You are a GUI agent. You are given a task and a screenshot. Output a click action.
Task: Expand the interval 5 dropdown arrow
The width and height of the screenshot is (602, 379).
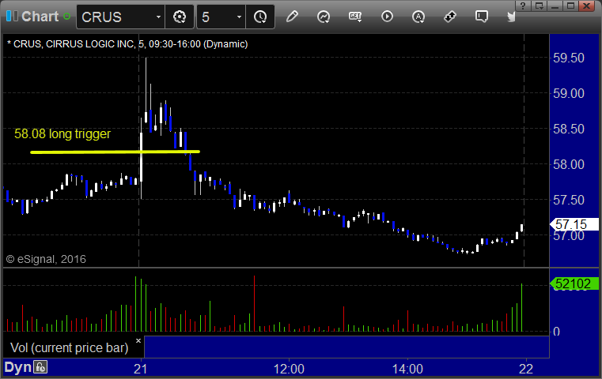coord(239,17)
